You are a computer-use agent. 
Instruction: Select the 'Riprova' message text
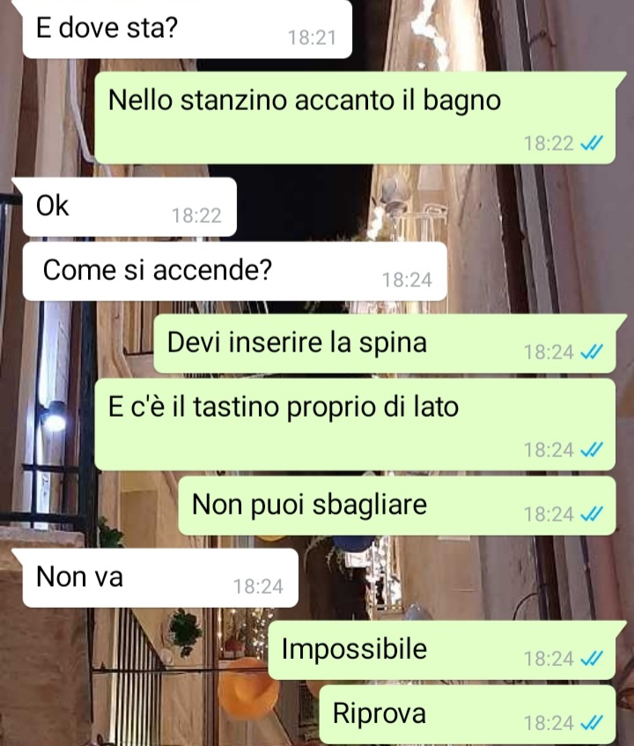(379, 713)
